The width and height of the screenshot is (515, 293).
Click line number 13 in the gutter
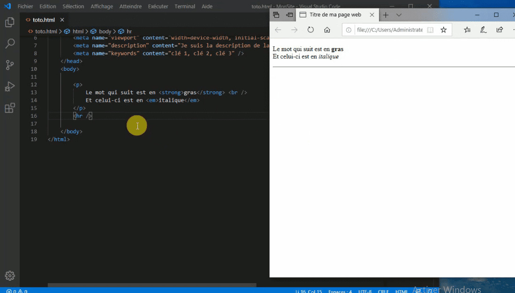(34, 92)
